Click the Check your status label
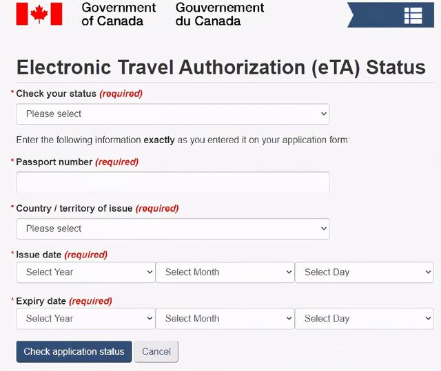 (x=57, y=94)
